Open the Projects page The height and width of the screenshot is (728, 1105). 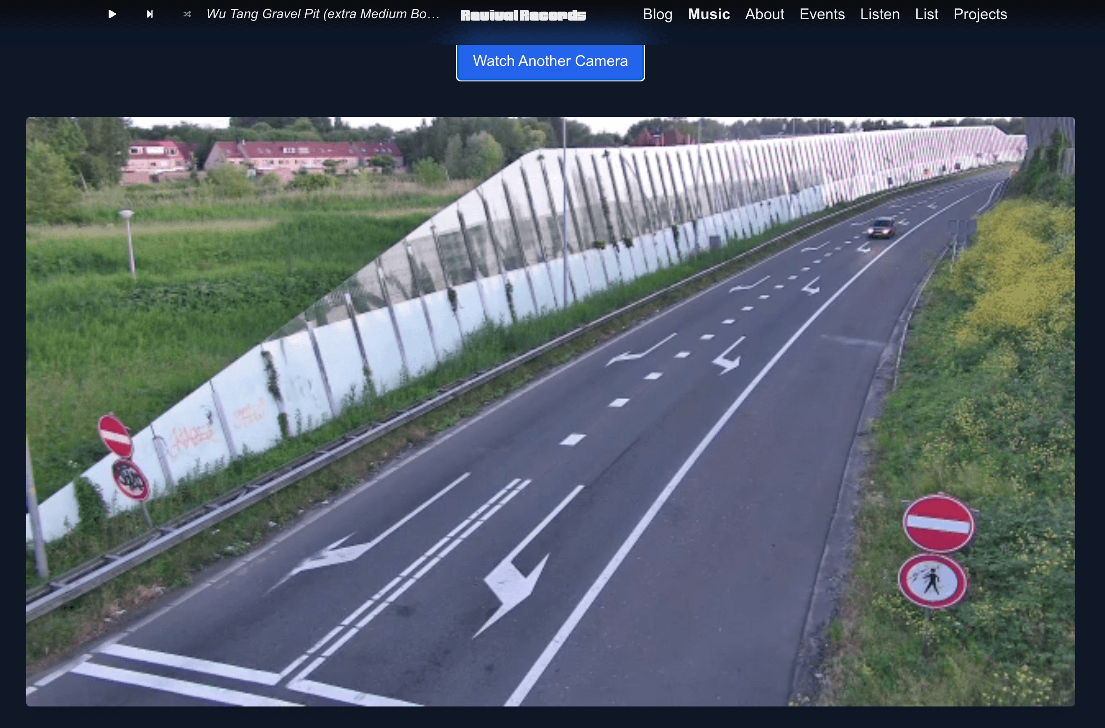(980, 14)
